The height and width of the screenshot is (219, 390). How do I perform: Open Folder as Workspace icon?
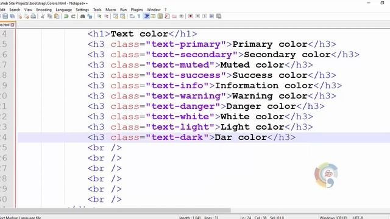click(x=174, y=16)
